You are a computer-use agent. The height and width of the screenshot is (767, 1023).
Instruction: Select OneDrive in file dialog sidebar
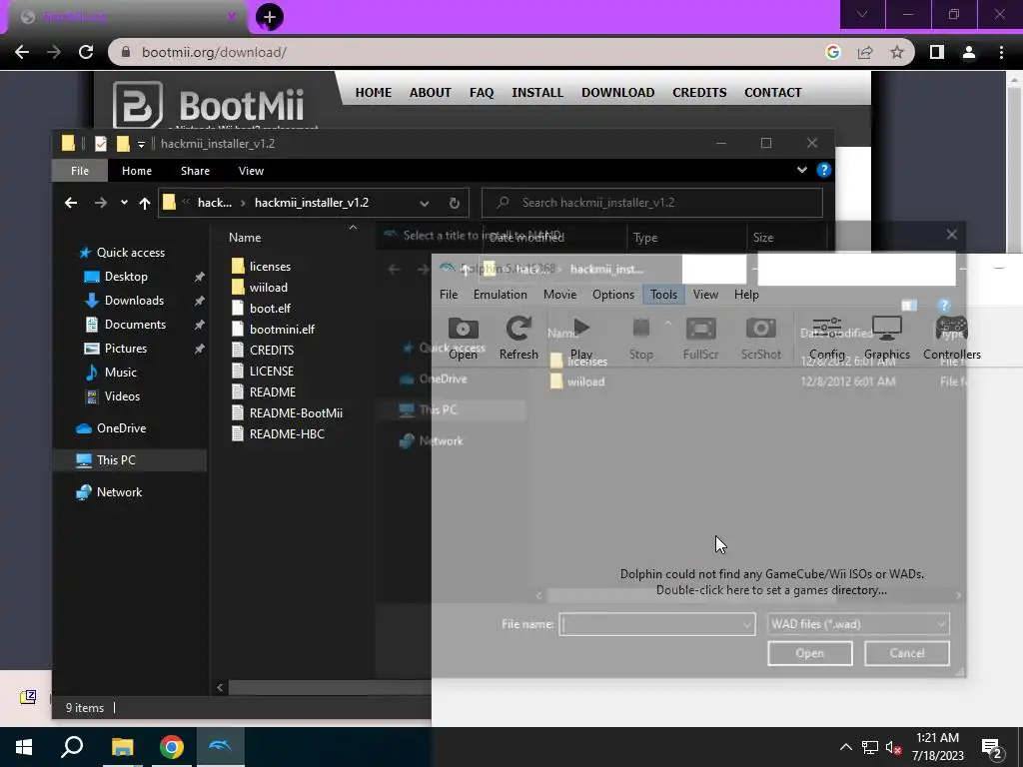point(443,379)
